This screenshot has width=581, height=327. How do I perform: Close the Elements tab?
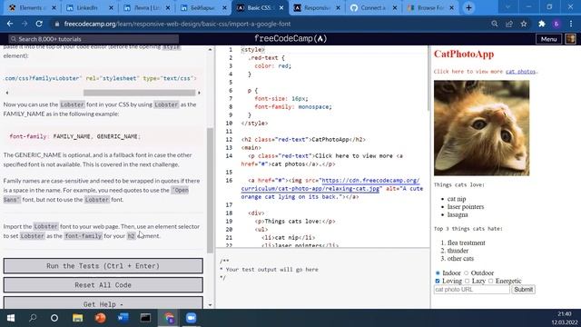coord(54,7)
